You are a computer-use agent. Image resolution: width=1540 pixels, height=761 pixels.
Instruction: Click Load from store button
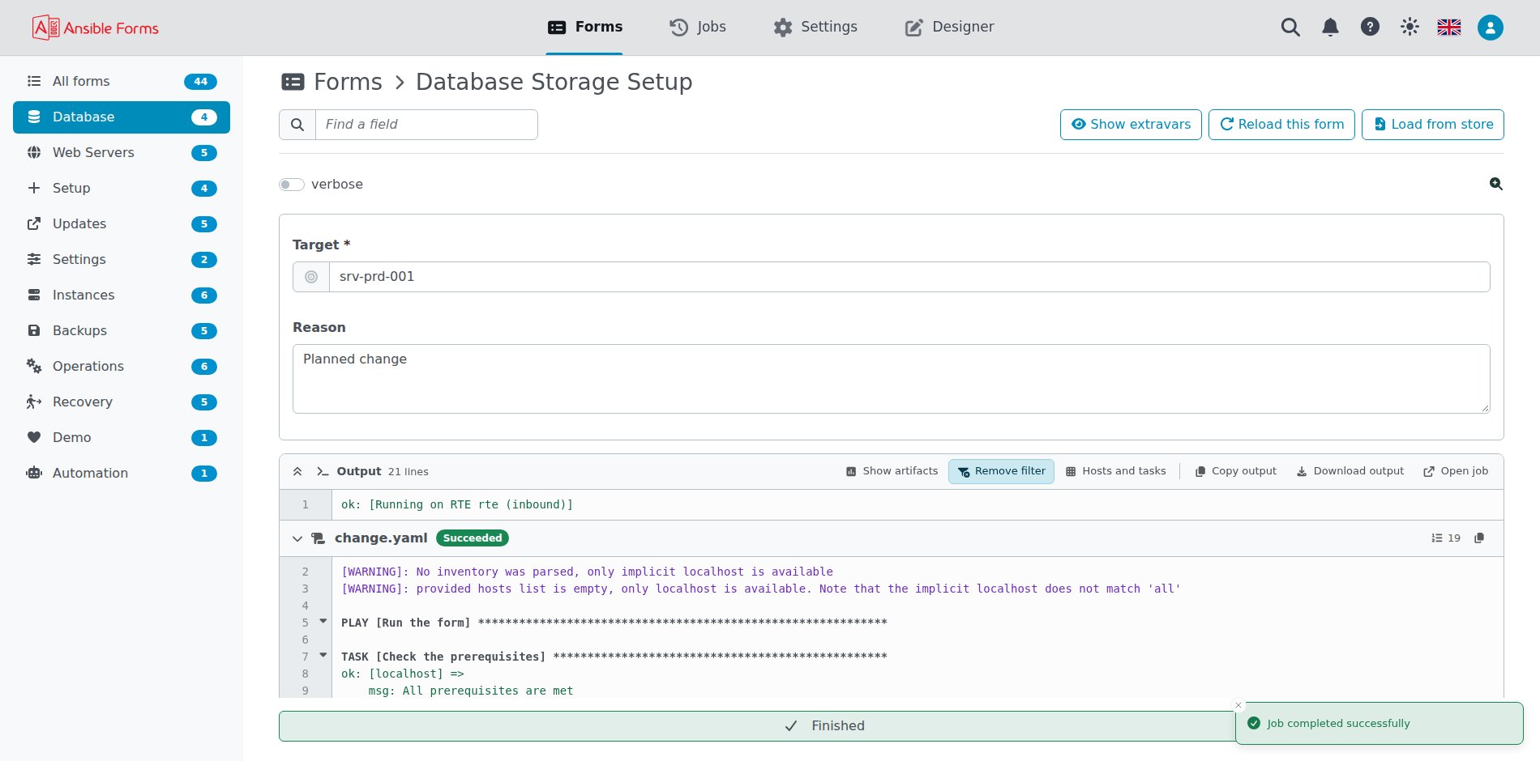pyautogui.click(x=1433, y=125)
